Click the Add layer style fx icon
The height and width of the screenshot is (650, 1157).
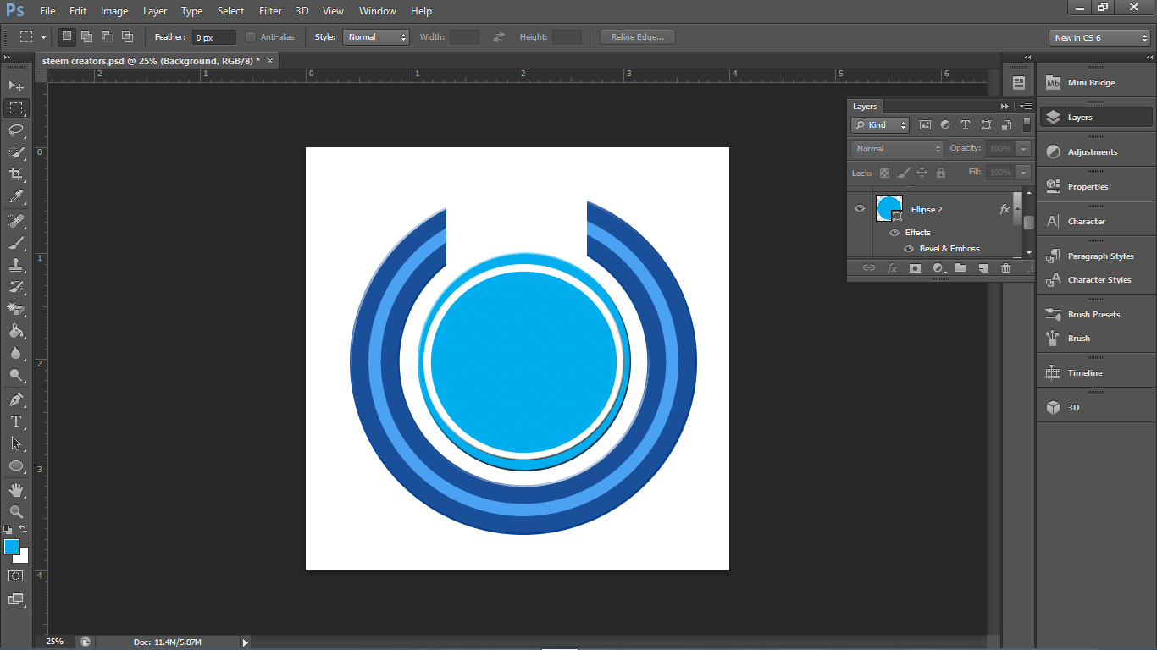tap(892, 268)
